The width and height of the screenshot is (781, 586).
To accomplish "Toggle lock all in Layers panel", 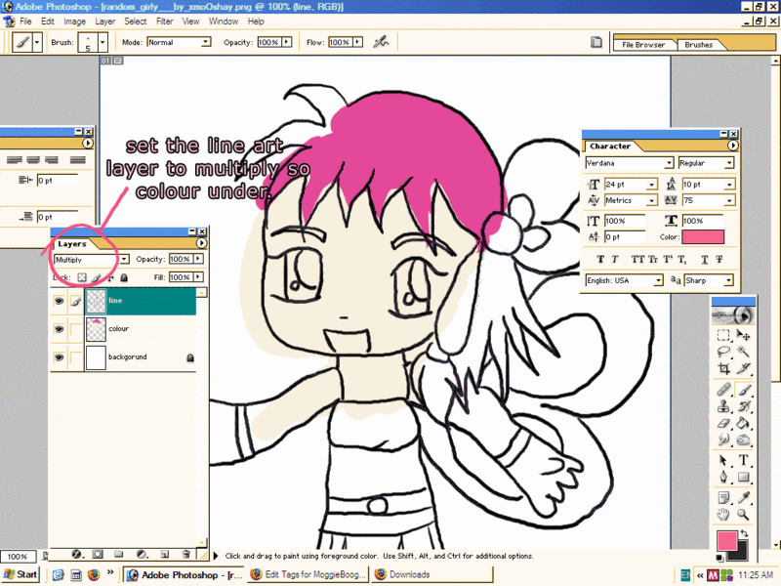I will 124,277.
